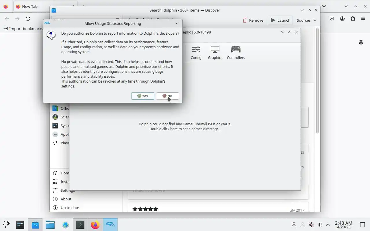Select the Plasma addons icon in Discover

pyautogui.click(x=55, y=143)
